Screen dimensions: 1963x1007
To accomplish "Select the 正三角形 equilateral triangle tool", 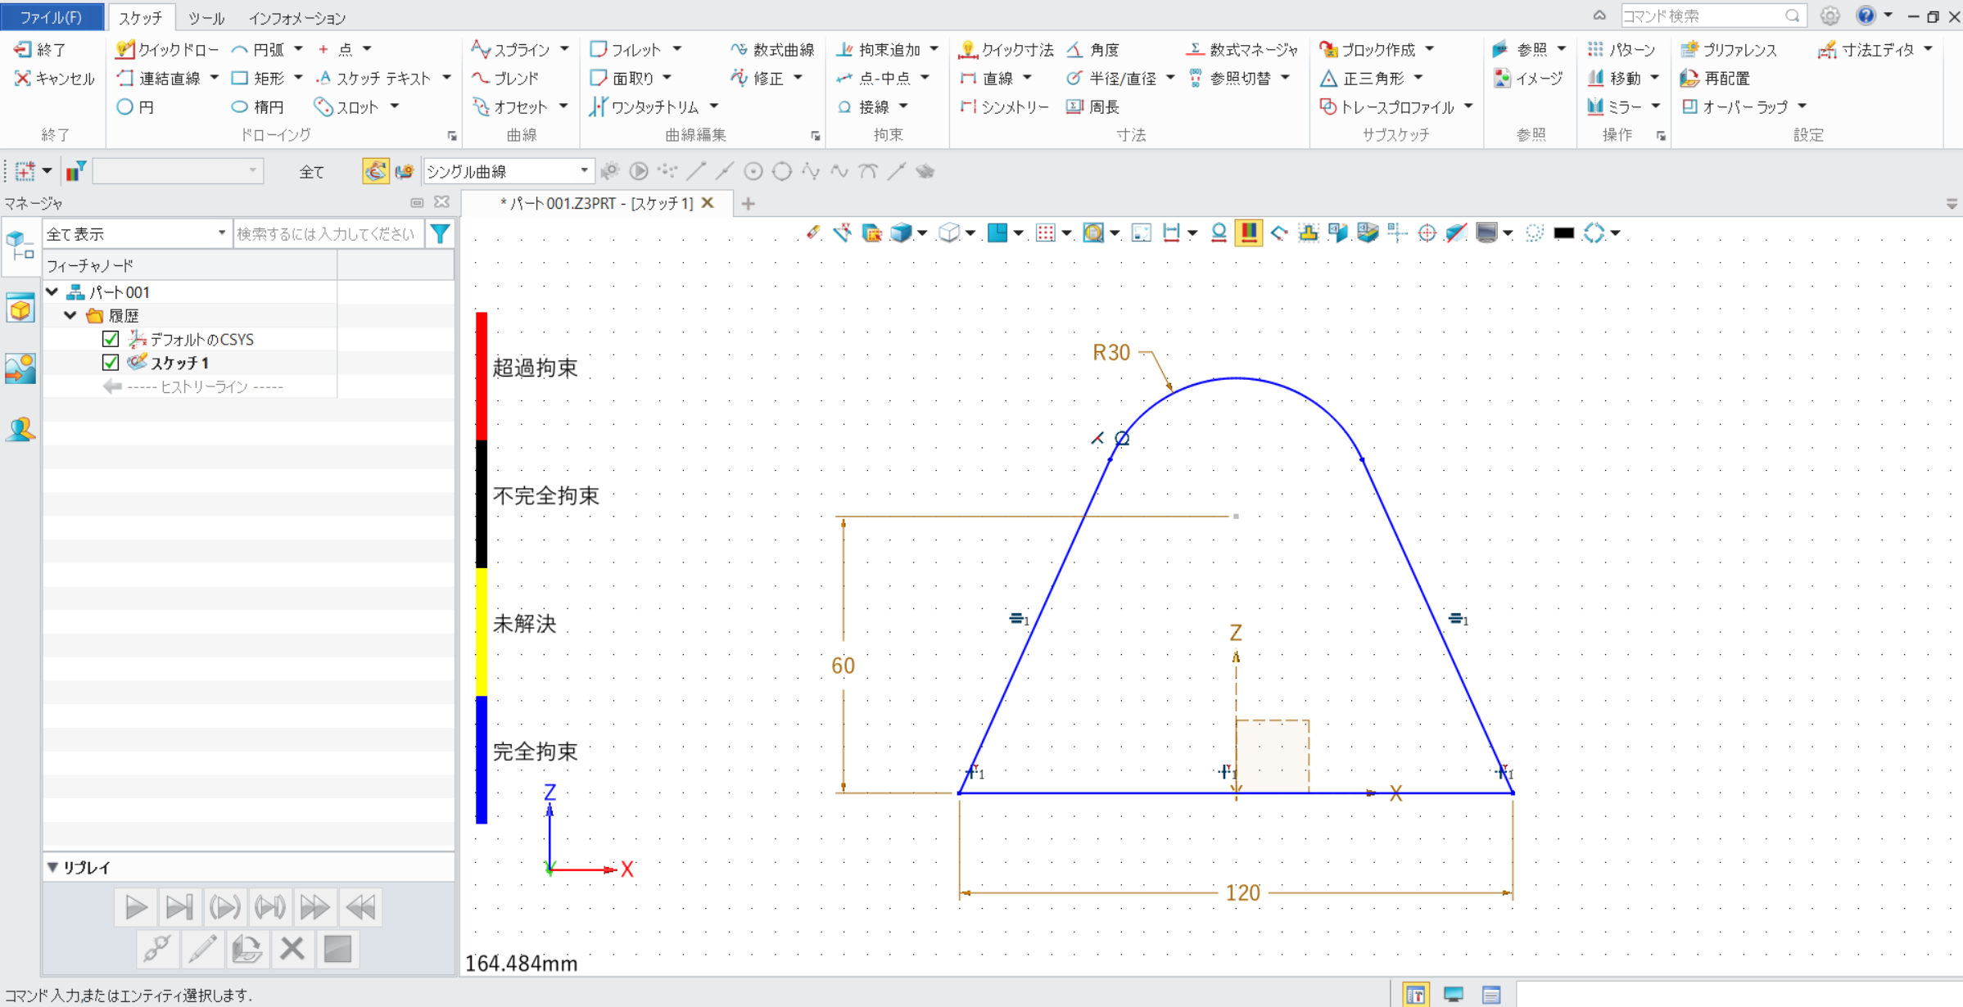I will (1363, 78).
